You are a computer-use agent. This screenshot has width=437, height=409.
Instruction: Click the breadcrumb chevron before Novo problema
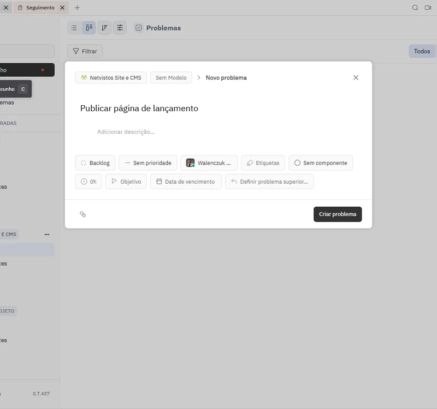click(x=199, y=77)
